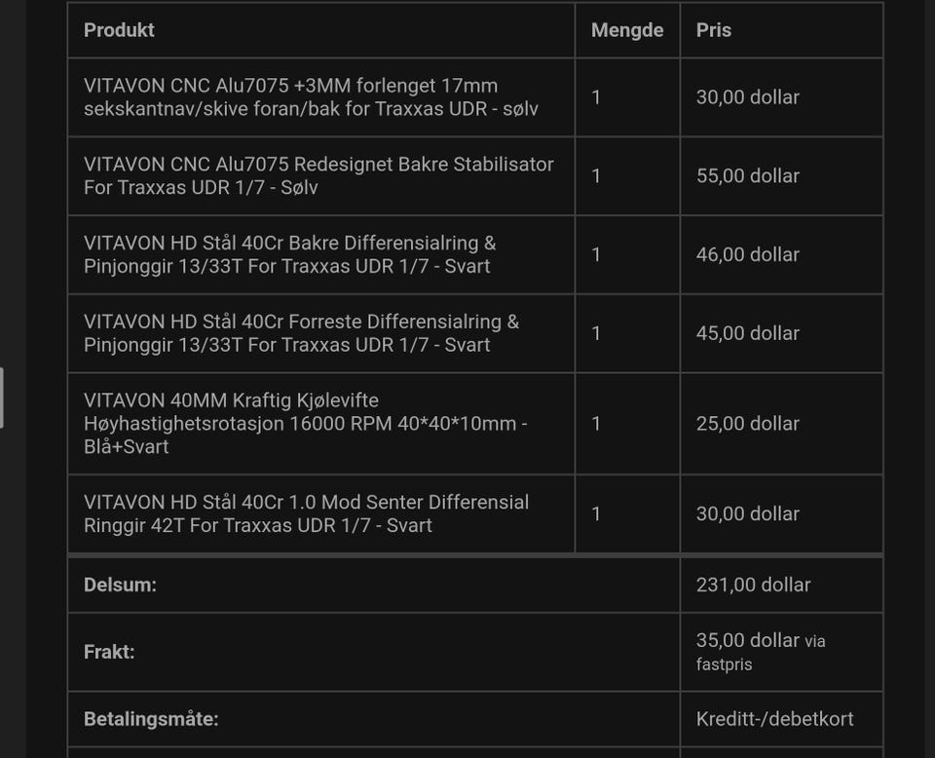This screenshot has height=758, width=935.
Task: Click the Frakt row label
Action: tap(109, 652)
